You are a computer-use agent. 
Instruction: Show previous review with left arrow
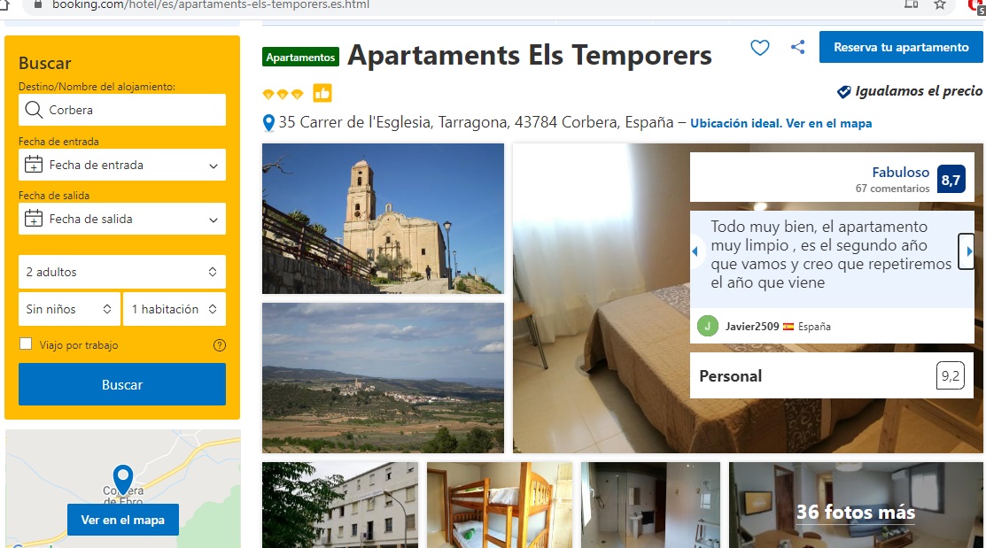(695, 251)
